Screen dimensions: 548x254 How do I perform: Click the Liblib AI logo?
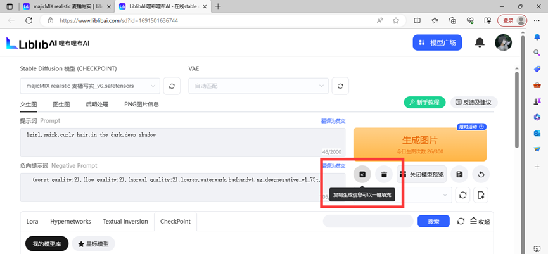(48, 43)
